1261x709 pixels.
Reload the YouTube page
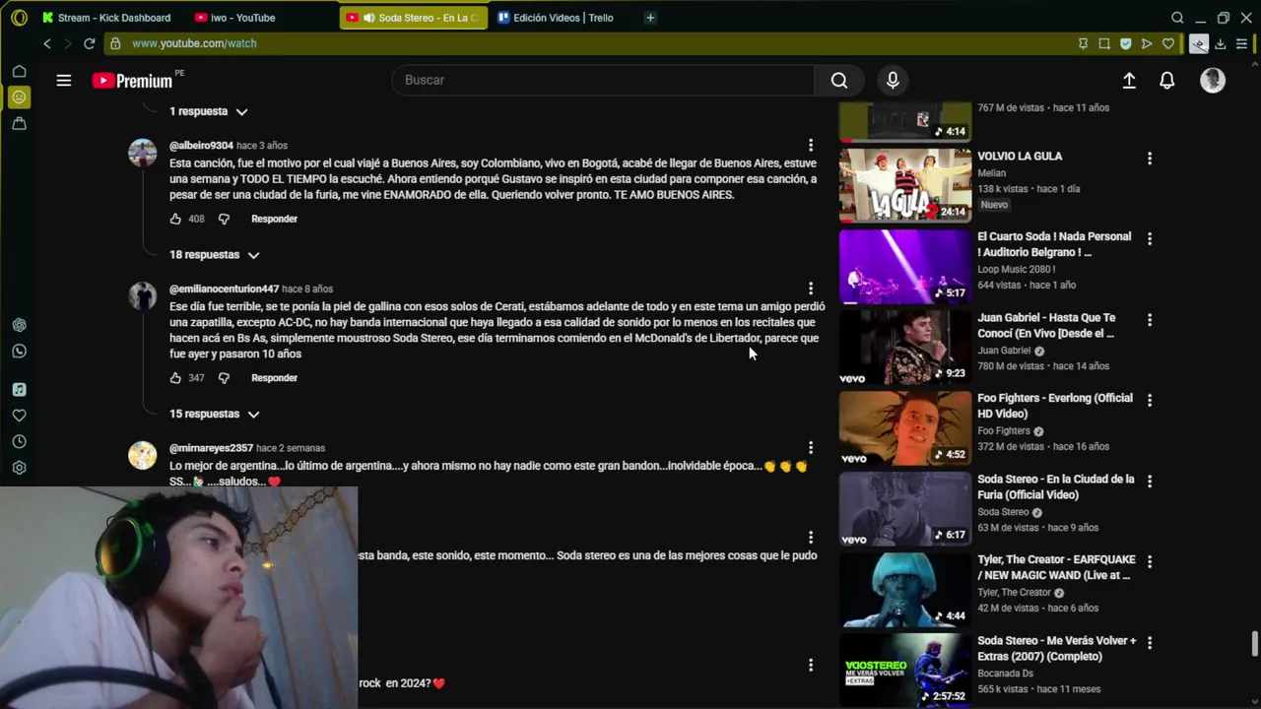89,43
